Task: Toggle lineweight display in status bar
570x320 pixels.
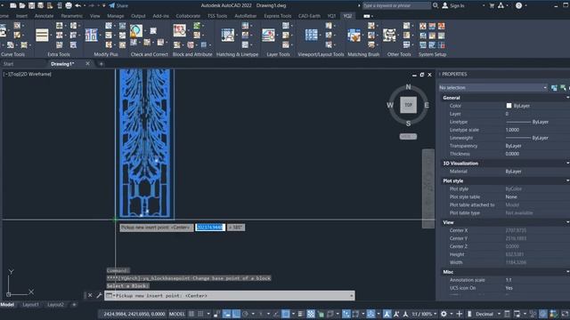Action: click(301, 314)
